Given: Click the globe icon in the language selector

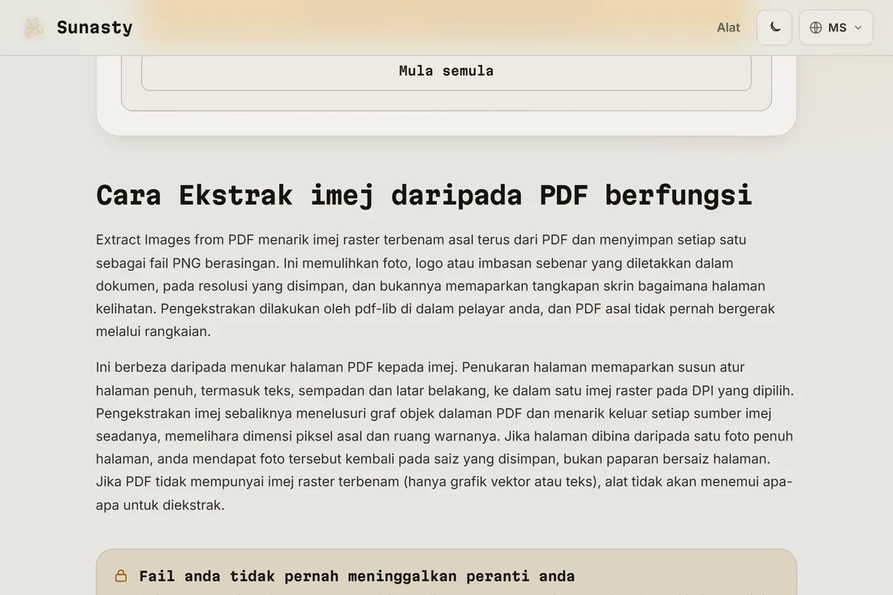Looking at the screenshot, I should 816,28.
